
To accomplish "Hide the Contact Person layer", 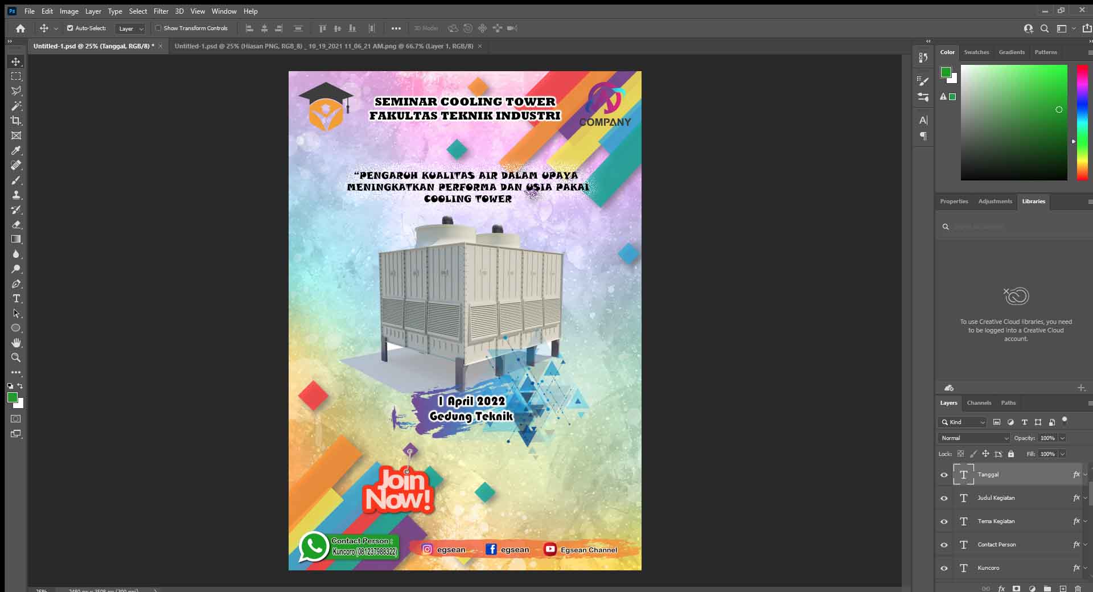I will coord(944,545).
